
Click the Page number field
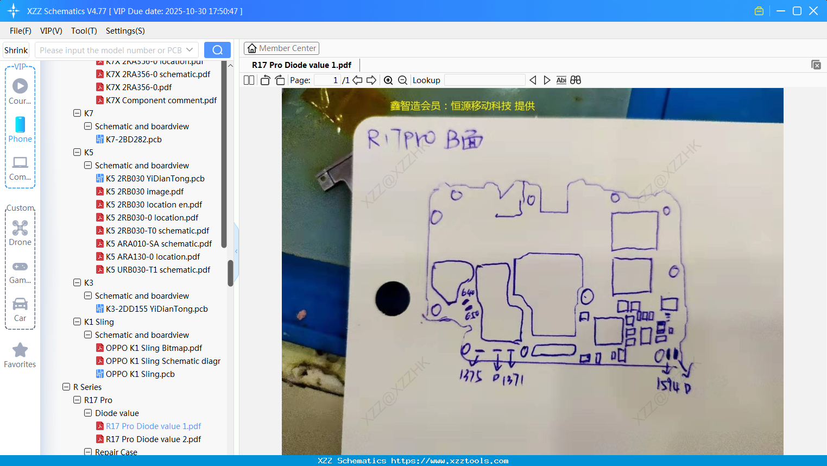327,80
